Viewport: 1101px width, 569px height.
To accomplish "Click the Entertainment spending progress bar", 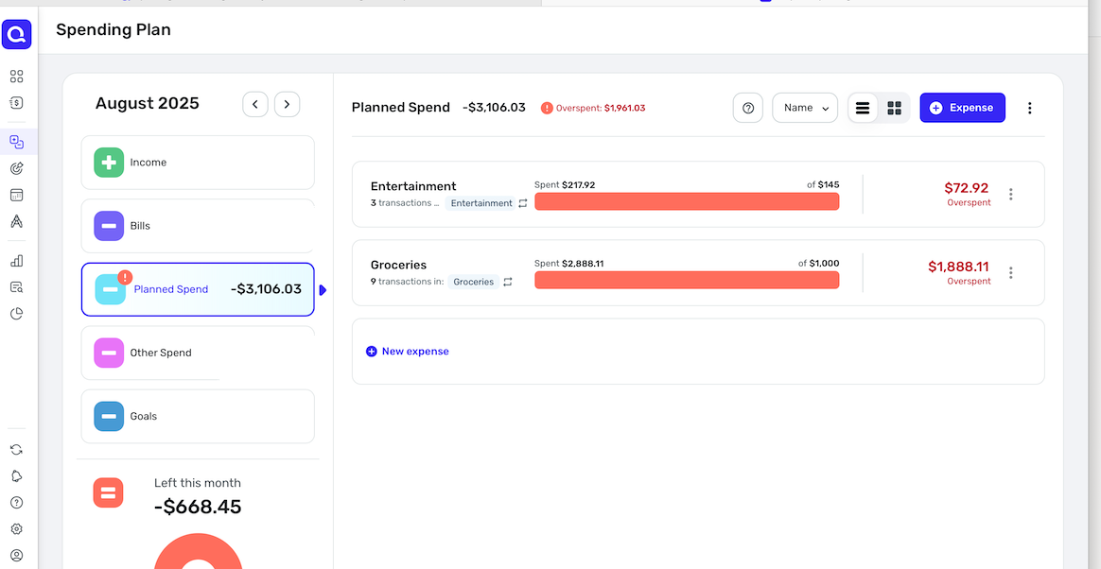I will [687, 201].
